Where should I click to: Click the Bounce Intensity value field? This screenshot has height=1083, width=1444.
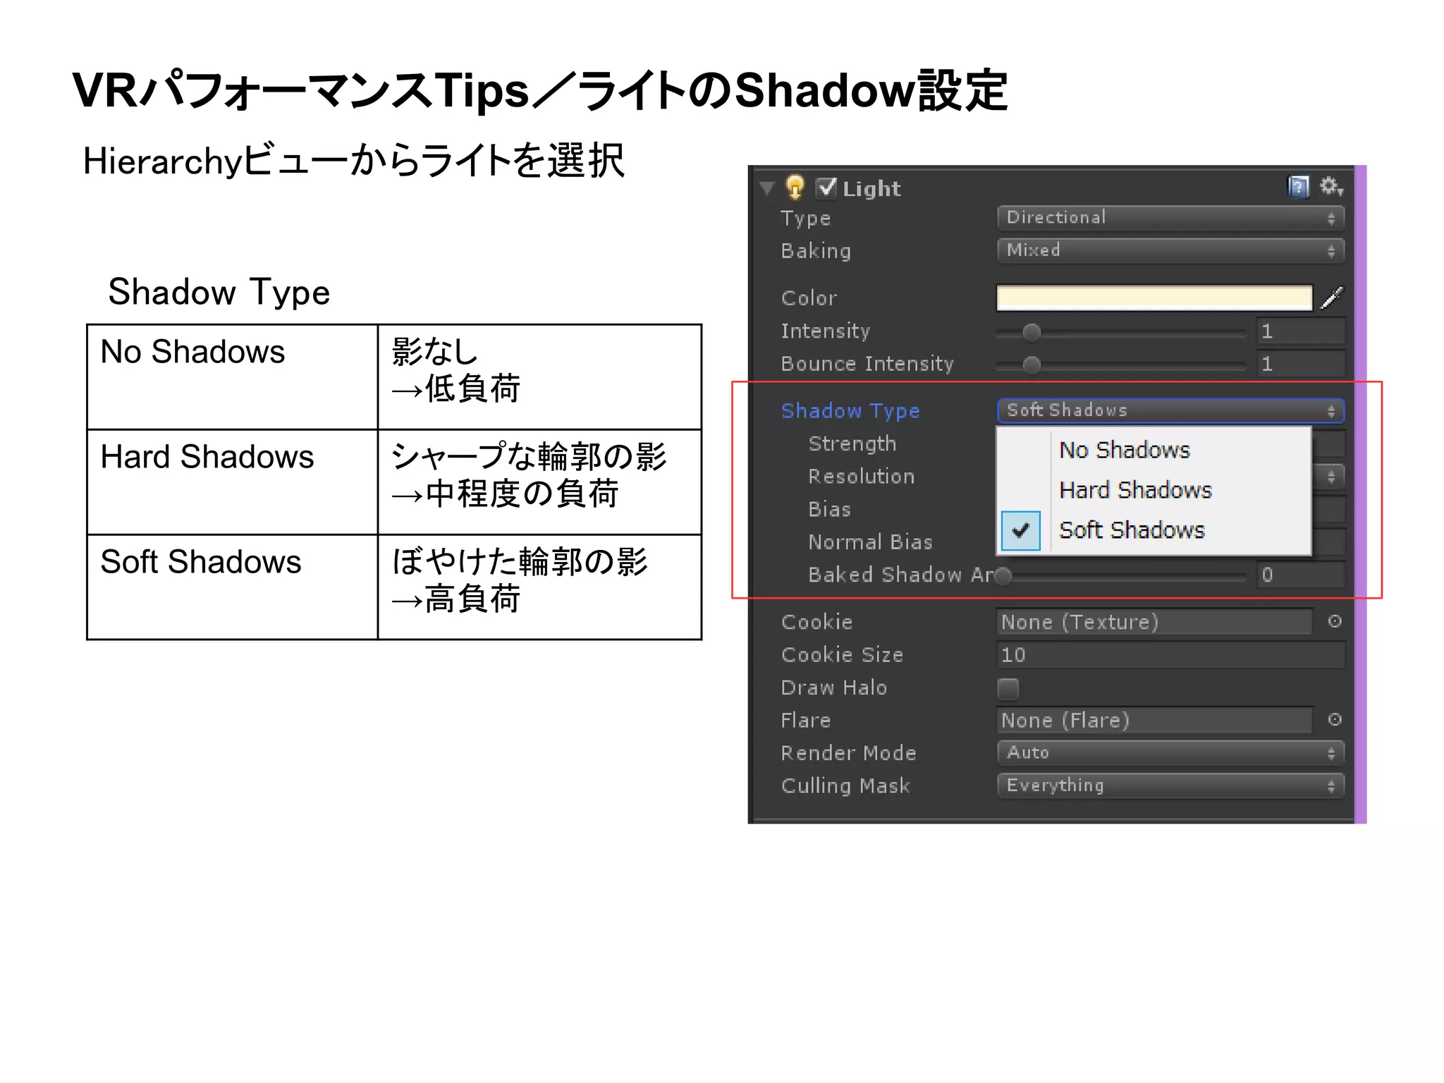click(1301, 364)
